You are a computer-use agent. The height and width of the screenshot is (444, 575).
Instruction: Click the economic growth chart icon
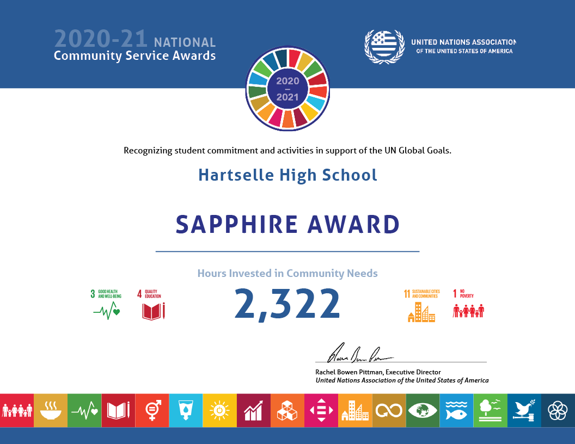click(x=254, y=410)
